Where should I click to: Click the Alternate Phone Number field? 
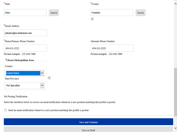tap(112, 48)
